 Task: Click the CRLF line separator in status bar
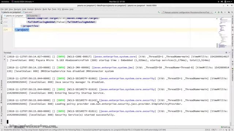click(214, 130)
